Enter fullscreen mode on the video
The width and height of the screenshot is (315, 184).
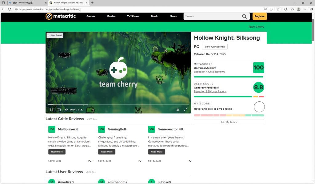185,110
